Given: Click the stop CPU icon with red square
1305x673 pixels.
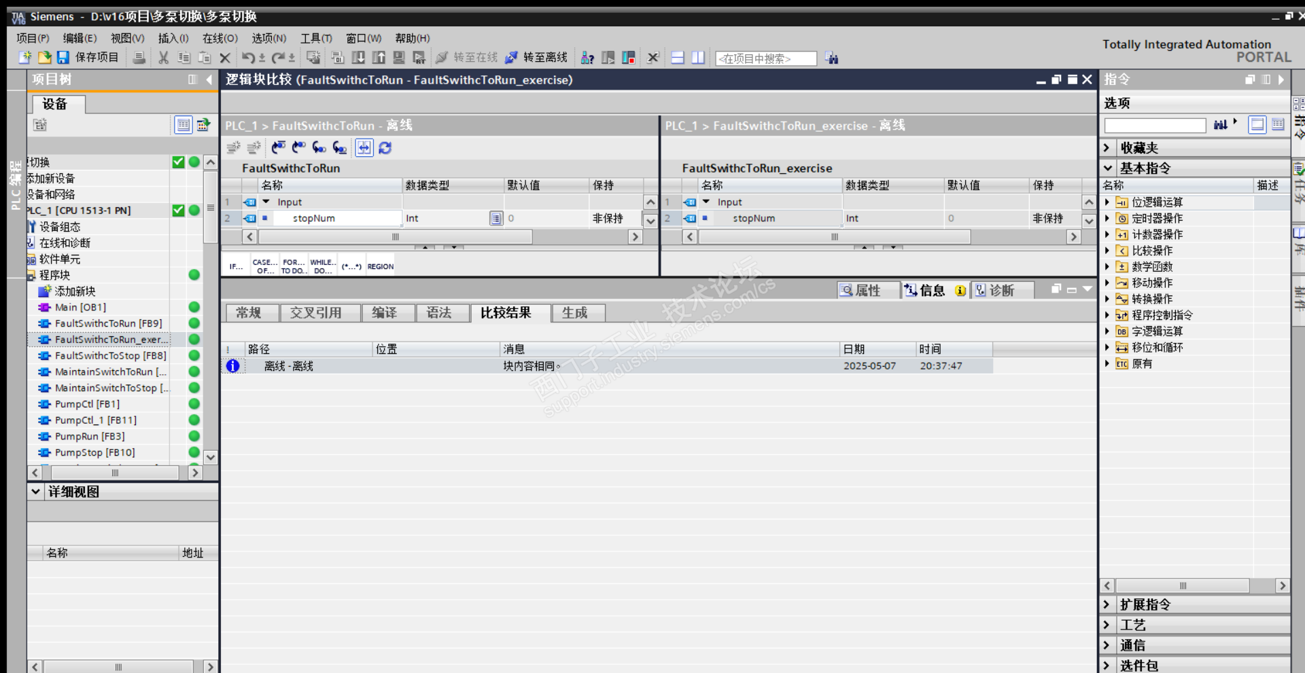Looking at the screenshot, I should click(629, 58).
